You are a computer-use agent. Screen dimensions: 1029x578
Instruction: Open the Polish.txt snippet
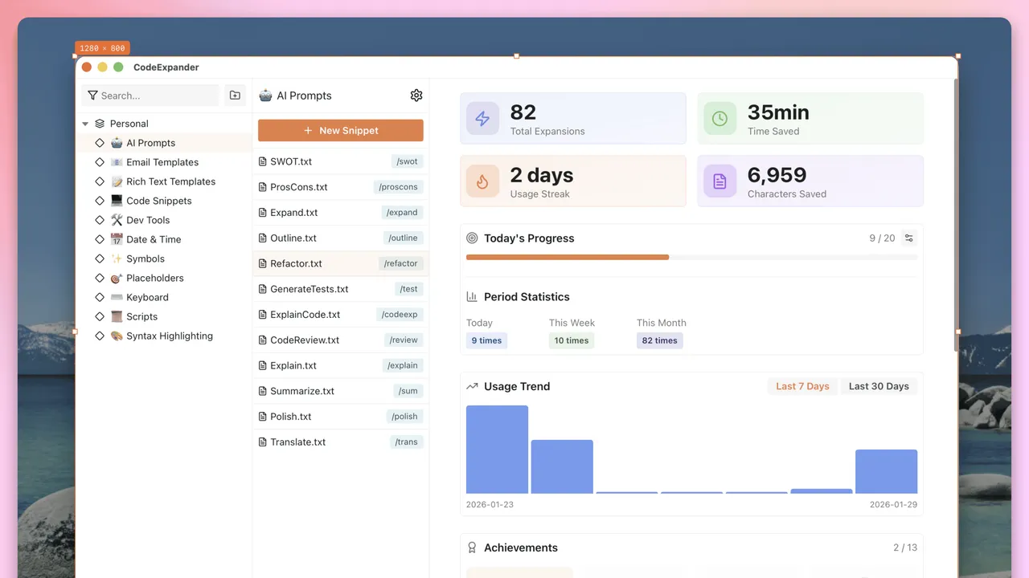341,417
